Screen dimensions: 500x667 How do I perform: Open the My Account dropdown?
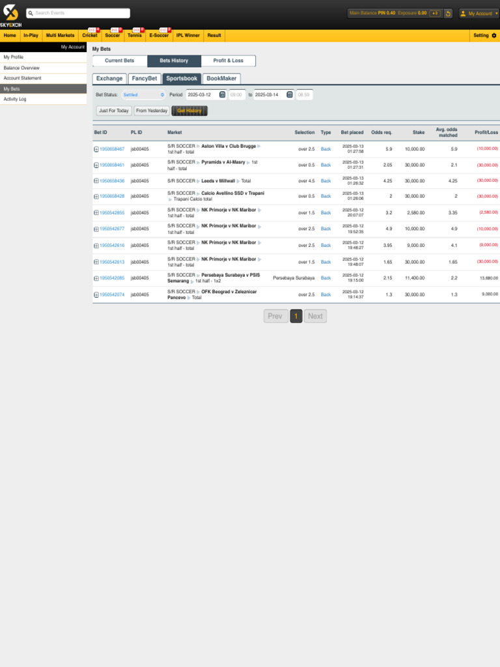point(479,13)
